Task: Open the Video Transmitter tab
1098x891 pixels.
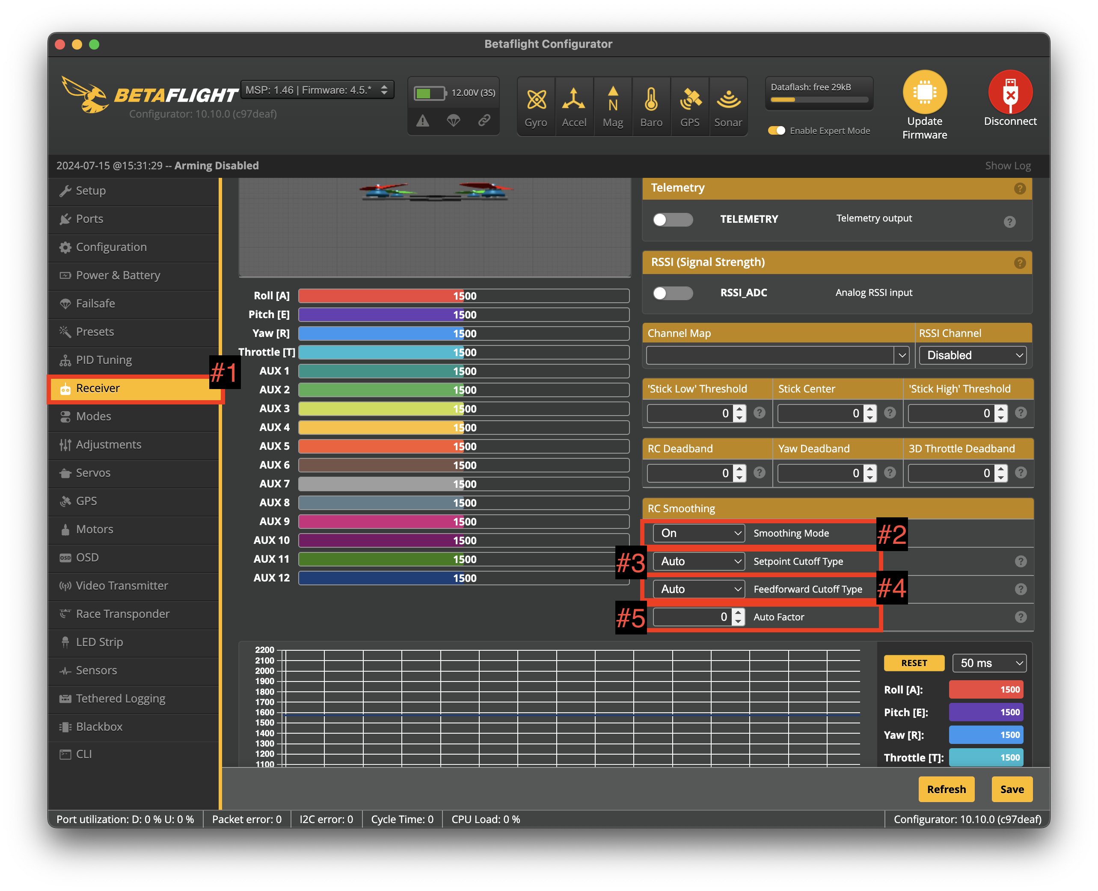Action: coord(134,586)
